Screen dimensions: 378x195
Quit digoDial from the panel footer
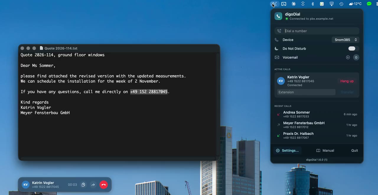(355, 150)
